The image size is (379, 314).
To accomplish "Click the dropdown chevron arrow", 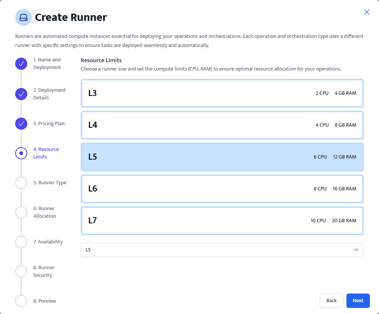I will 356,250.
